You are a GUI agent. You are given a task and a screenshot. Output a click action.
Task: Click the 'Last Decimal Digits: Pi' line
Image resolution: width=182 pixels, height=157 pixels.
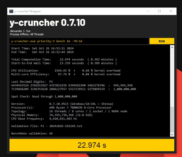[32, 82]
